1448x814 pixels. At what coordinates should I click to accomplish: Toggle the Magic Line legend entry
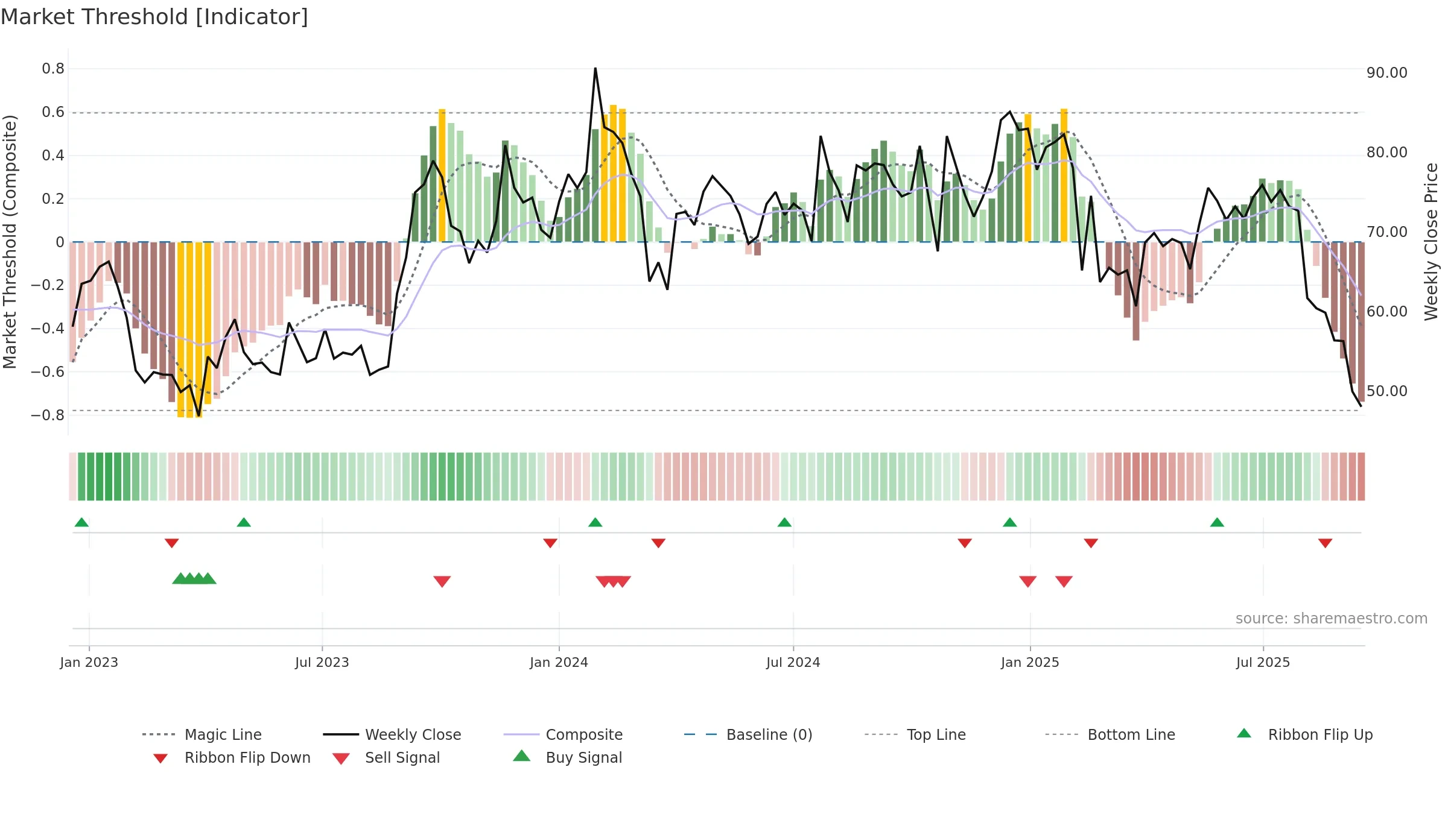202,734
